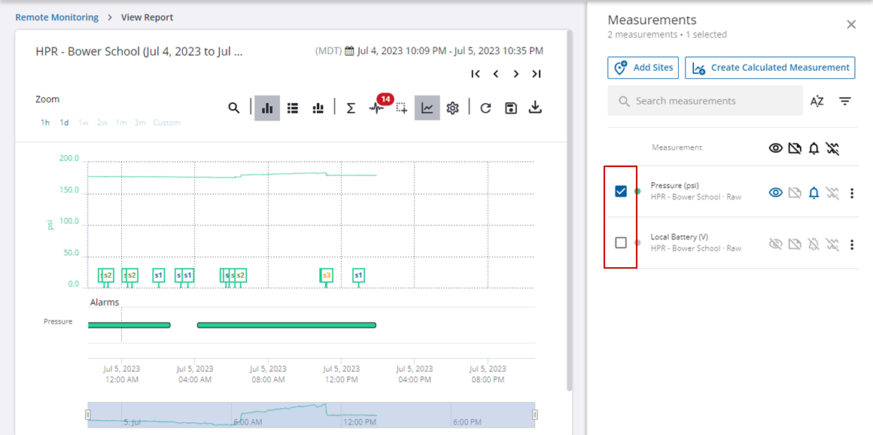
Task: Save the report with the floppy disk icon
Action: click(x=511, y=108)
